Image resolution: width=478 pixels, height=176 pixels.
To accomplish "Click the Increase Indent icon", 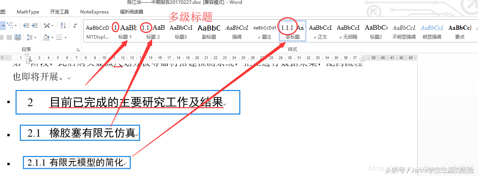I will tap(35, 25).
